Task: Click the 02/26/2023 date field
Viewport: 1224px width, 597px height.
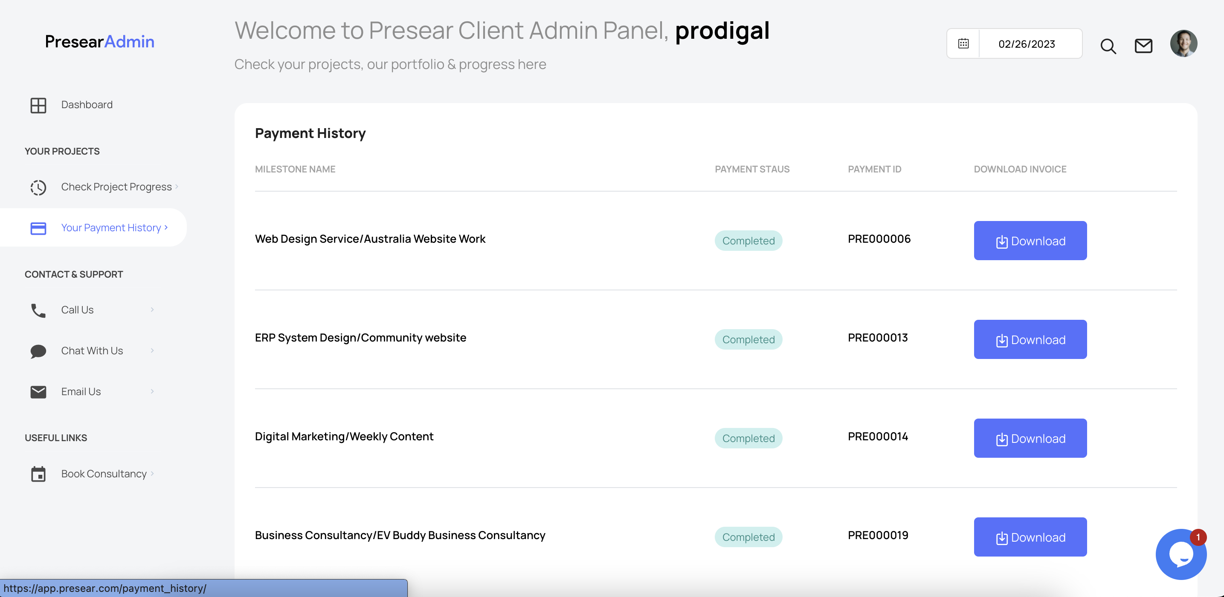Action: point(1027,44)
